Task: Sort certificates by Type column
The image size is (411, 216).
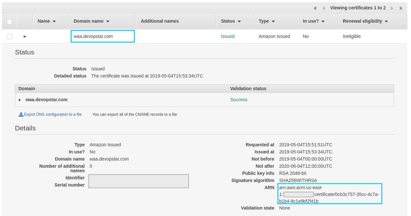Action: 267,21
